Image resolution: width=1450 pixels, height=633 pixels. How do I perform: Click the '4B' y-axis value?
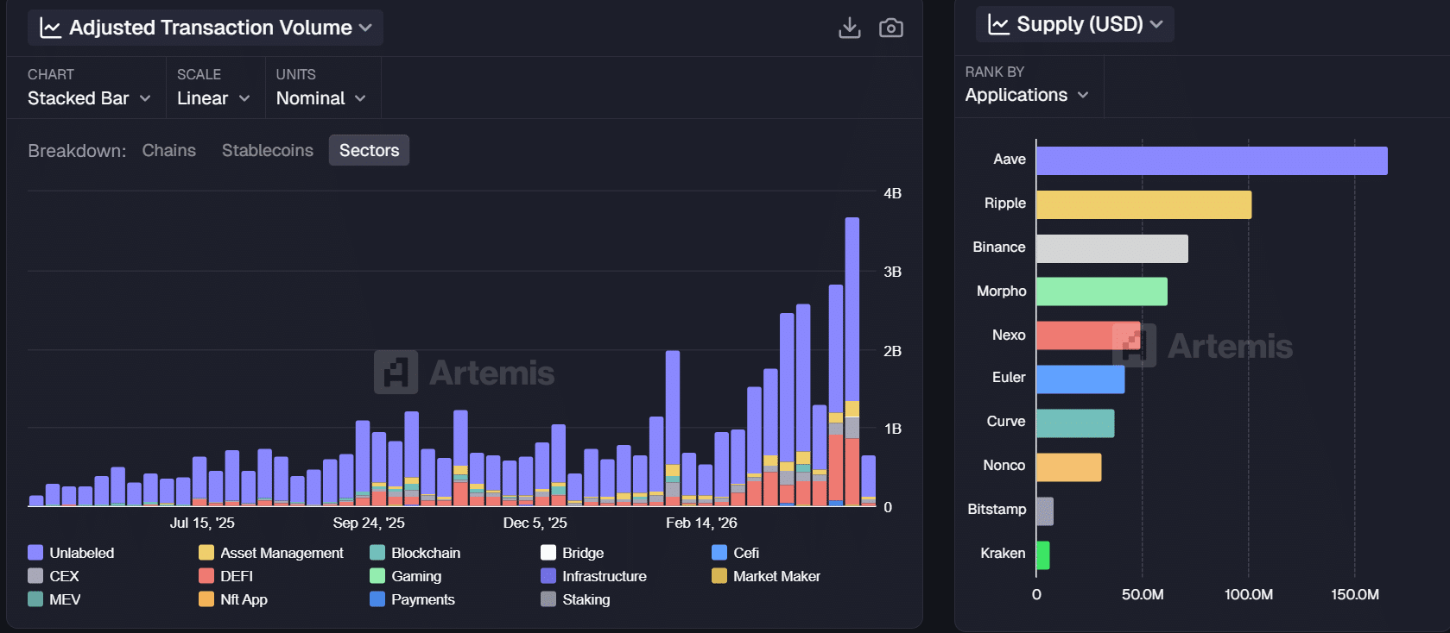point(892,194)
